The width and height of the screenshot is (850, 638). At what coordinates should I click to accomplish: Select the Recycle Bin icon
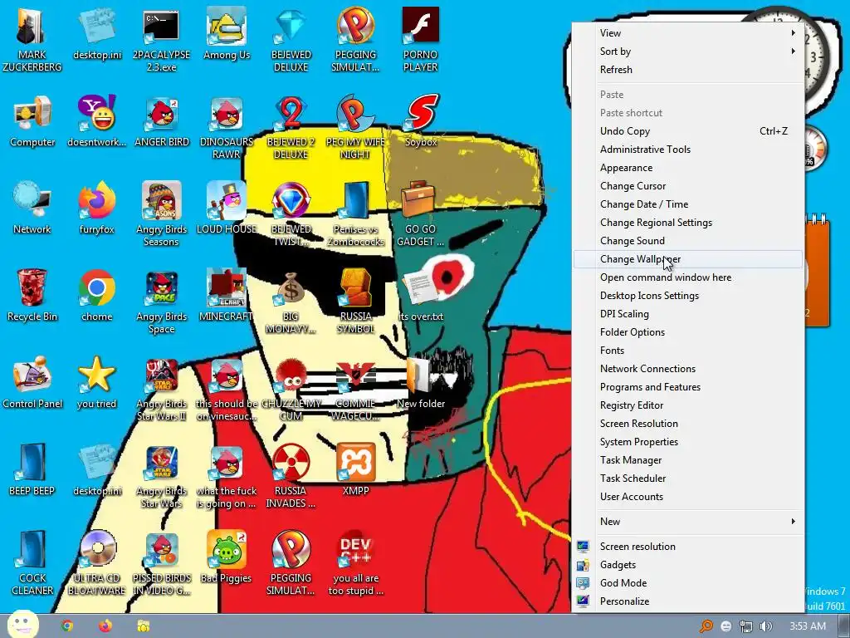pyautogui.click(x=32, y=295)
